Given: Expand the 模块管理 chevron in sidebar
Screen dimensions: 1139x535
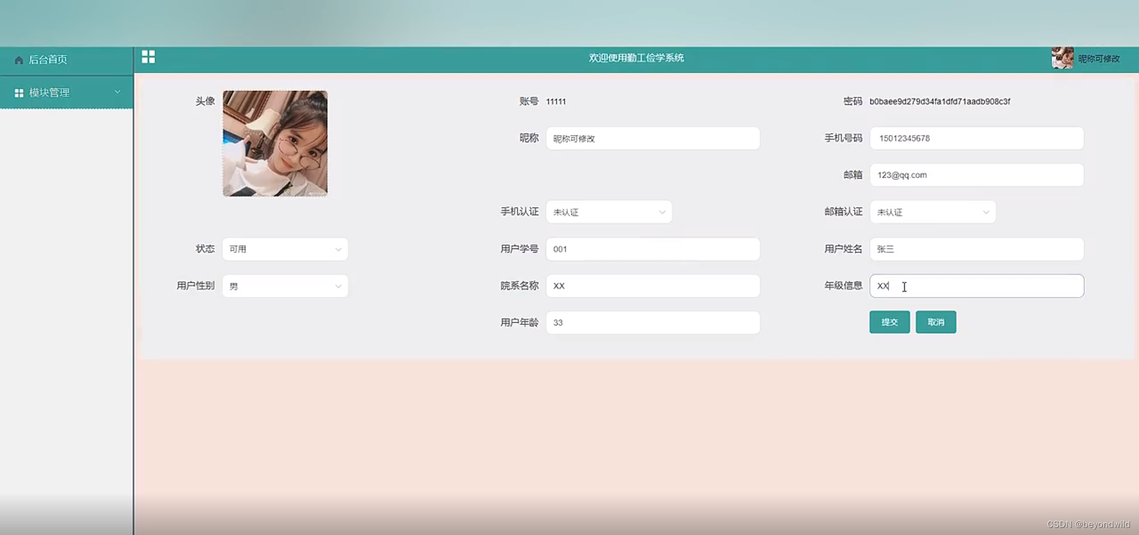Looking at the screenshot, I should pyautogui.click(x=117, y=93).
